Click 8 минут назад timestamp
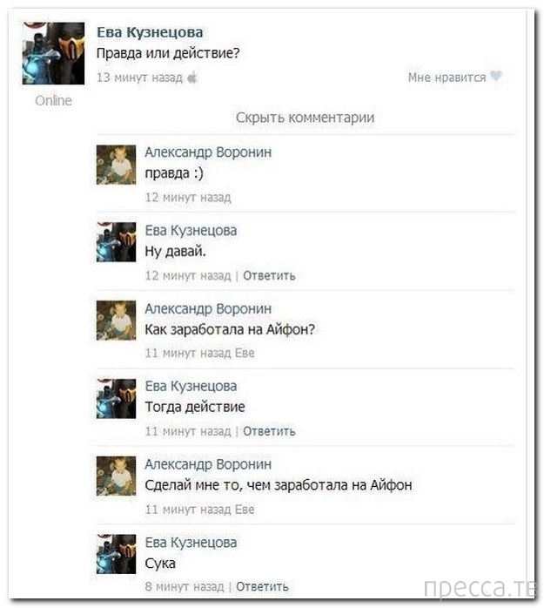544x608 pixels. click(x=185, y=587)
